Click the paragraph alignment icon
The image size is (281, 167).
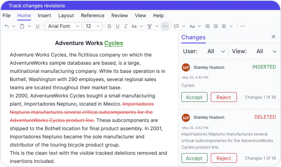224,26
